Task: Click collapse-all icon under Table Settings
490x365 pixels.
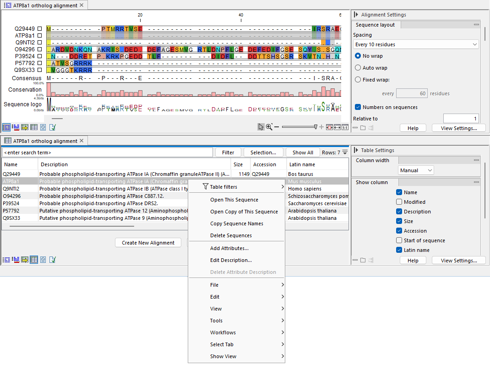Action: [355, 260]
